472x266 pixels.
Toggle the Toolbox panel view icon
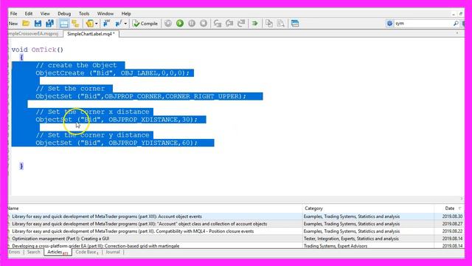click(x=64, y=23)
